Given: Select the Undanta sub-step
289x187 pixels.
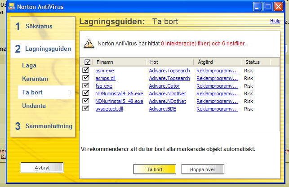Looking at the screenshot, I should [x=34, y=106].
